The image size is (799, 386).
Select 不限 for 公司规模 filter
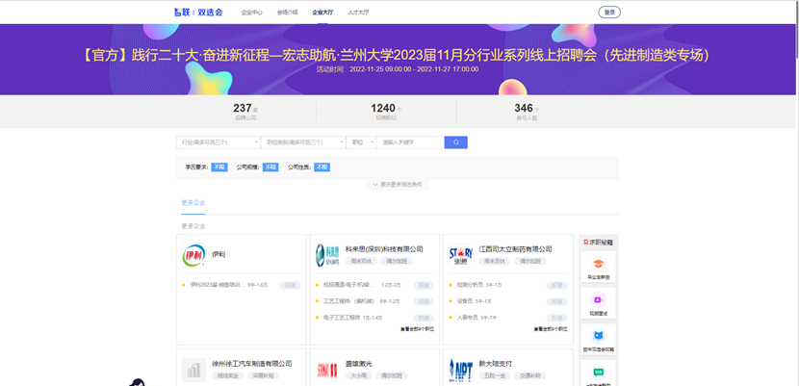(x=271, y=167)
